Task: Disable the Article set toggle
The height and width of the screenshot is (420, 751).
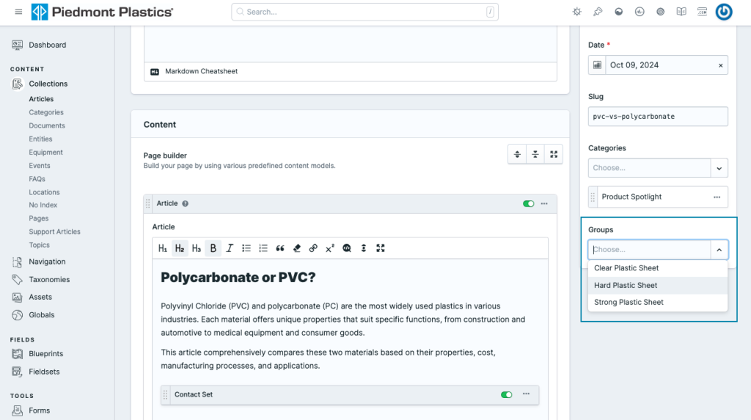Action: [528, 204]
